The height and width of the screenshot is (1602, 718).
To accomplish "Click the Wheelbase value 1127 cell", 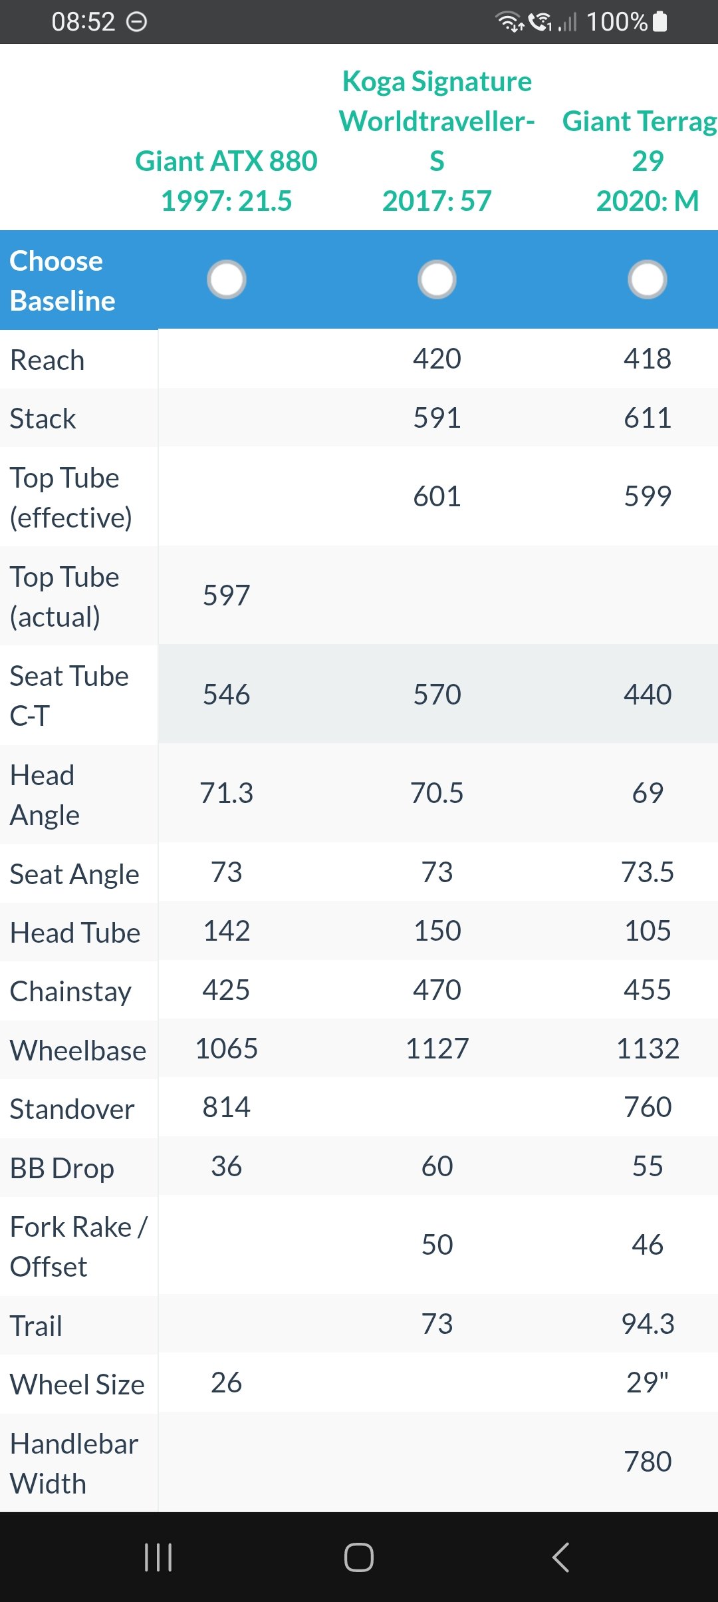I will click(437, 1048).
